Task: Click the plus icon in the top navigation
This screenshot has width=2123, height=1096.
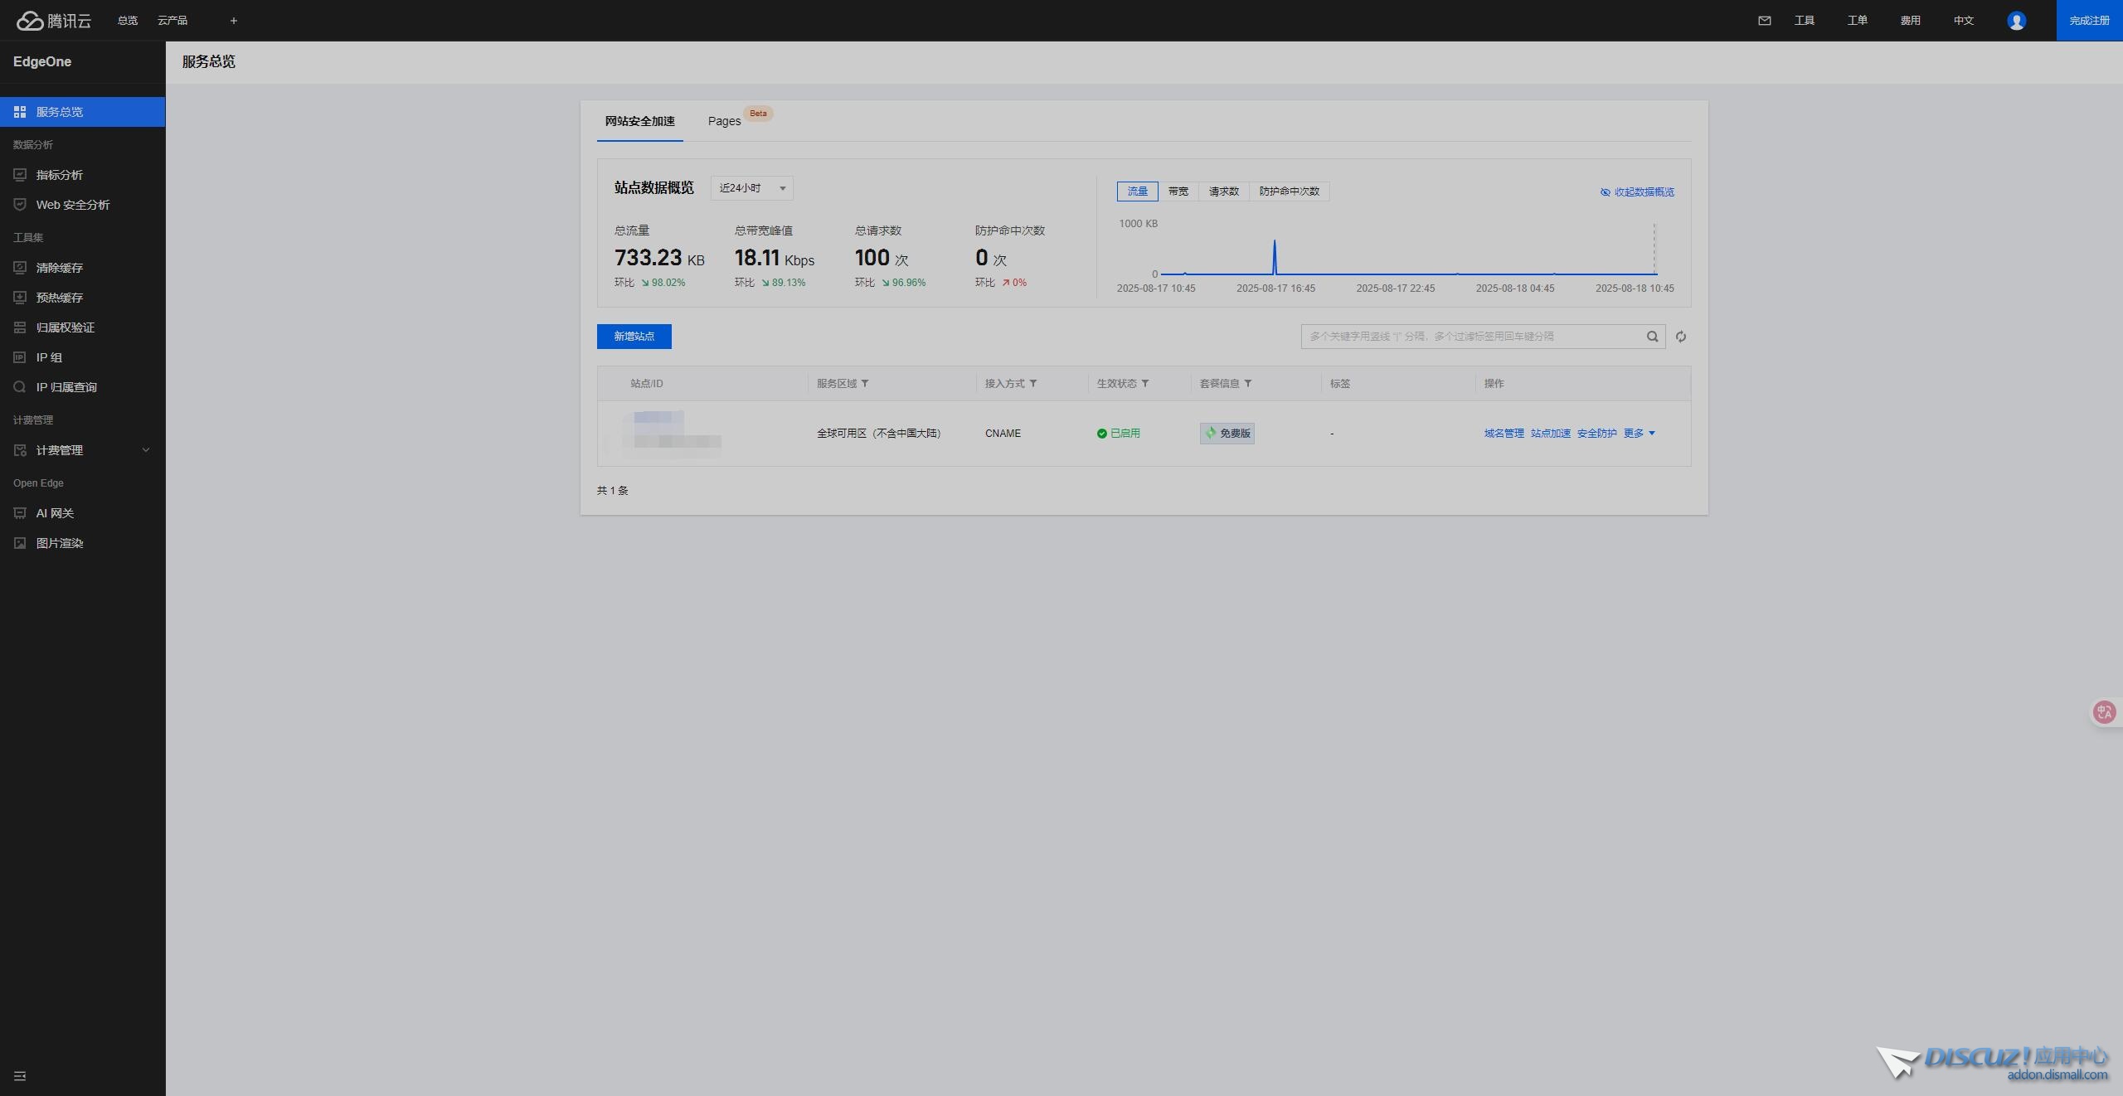Action: [x=233, y=21]
